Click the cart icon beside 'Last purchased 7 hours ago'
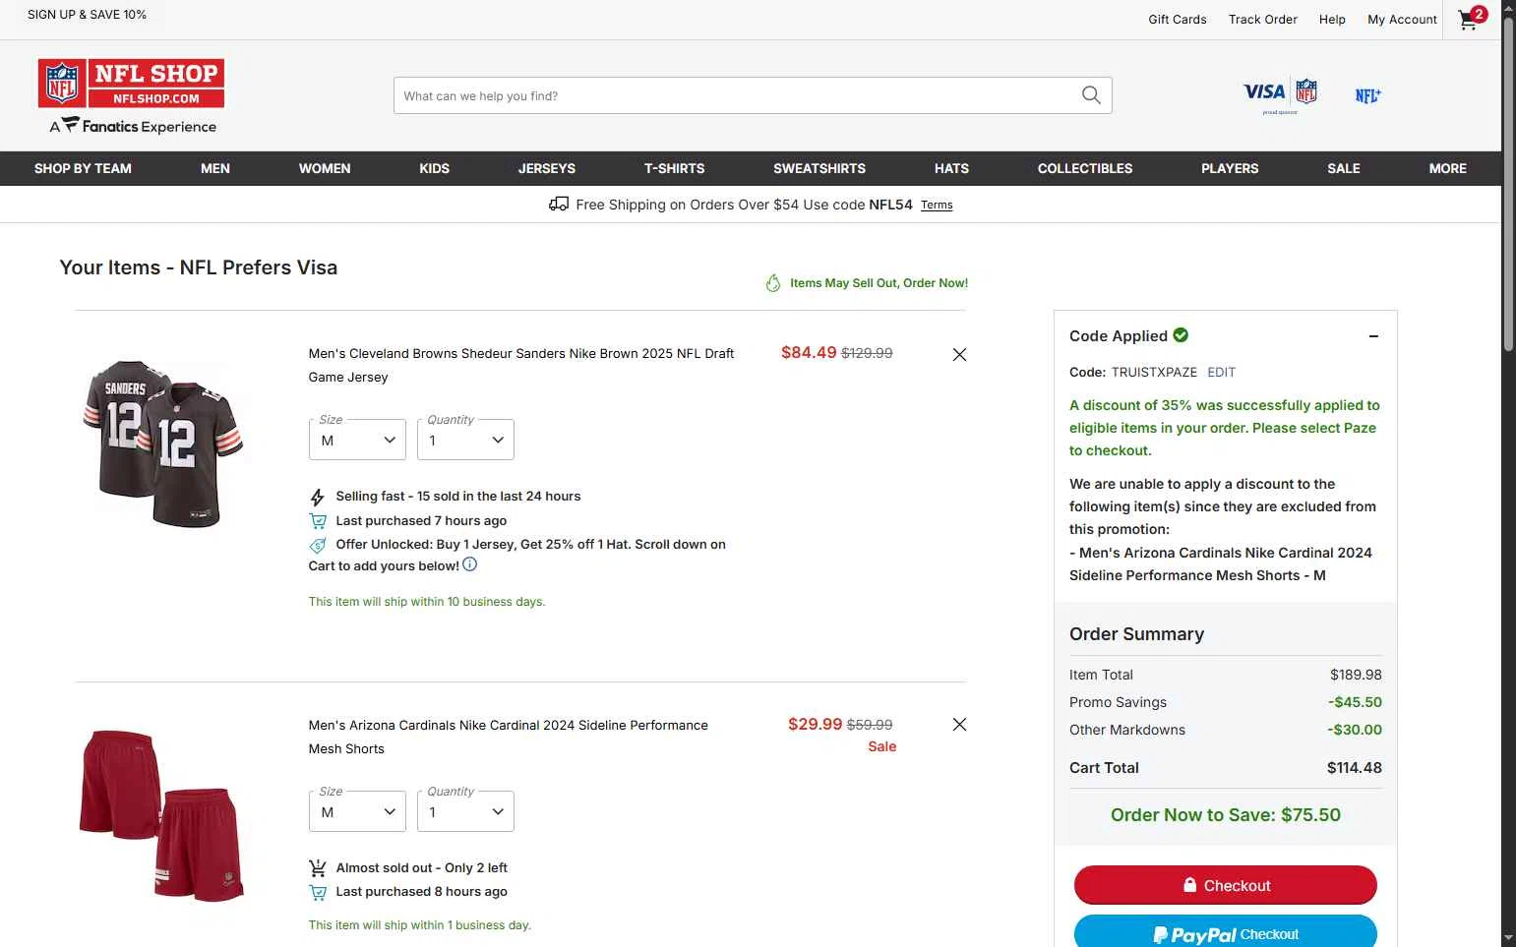Image resolution: width=1516 pixels, height=947 pixels. (x=317, y=521)
